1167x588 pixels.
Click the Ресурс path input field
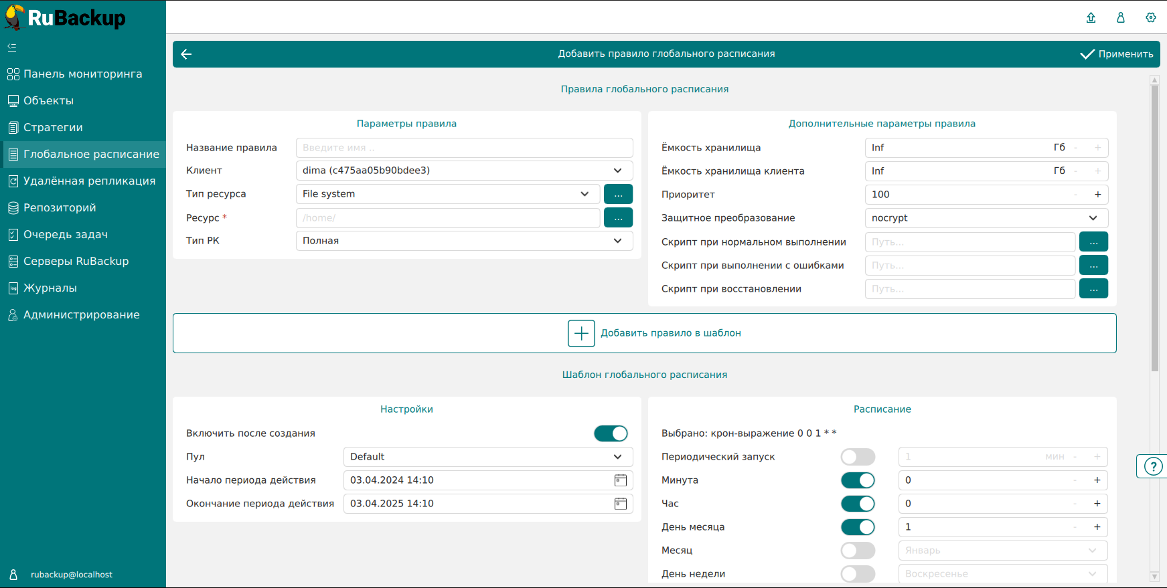(447, 217)
